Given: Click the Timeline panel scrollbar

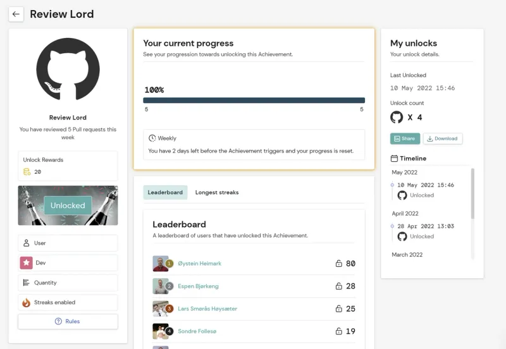Looking at the screenshot, I should (472, 193).
